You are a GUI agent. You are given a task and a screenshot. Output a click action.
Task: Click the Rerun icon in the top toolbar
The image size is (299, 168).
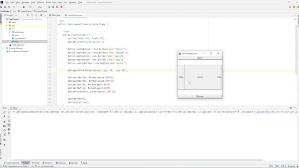click(x=49, y=7)
